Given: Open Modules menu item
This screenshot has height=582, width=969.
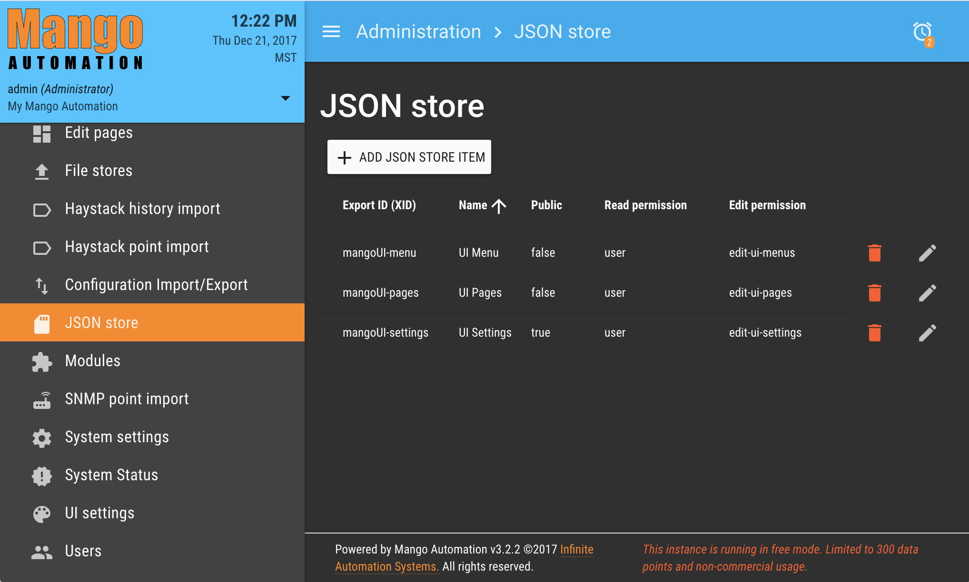Looking at the screenshot, I should click(152, 360).
